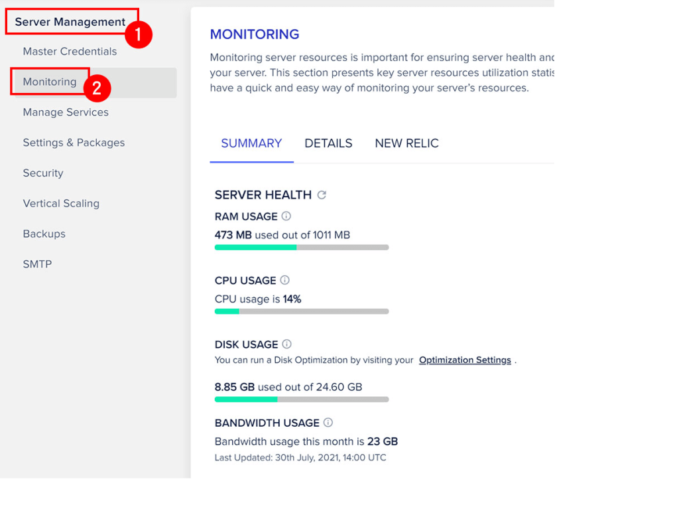679x523 pixels.
Task: Follow the Optimization Settings link
Action: (x=465, y=360)
